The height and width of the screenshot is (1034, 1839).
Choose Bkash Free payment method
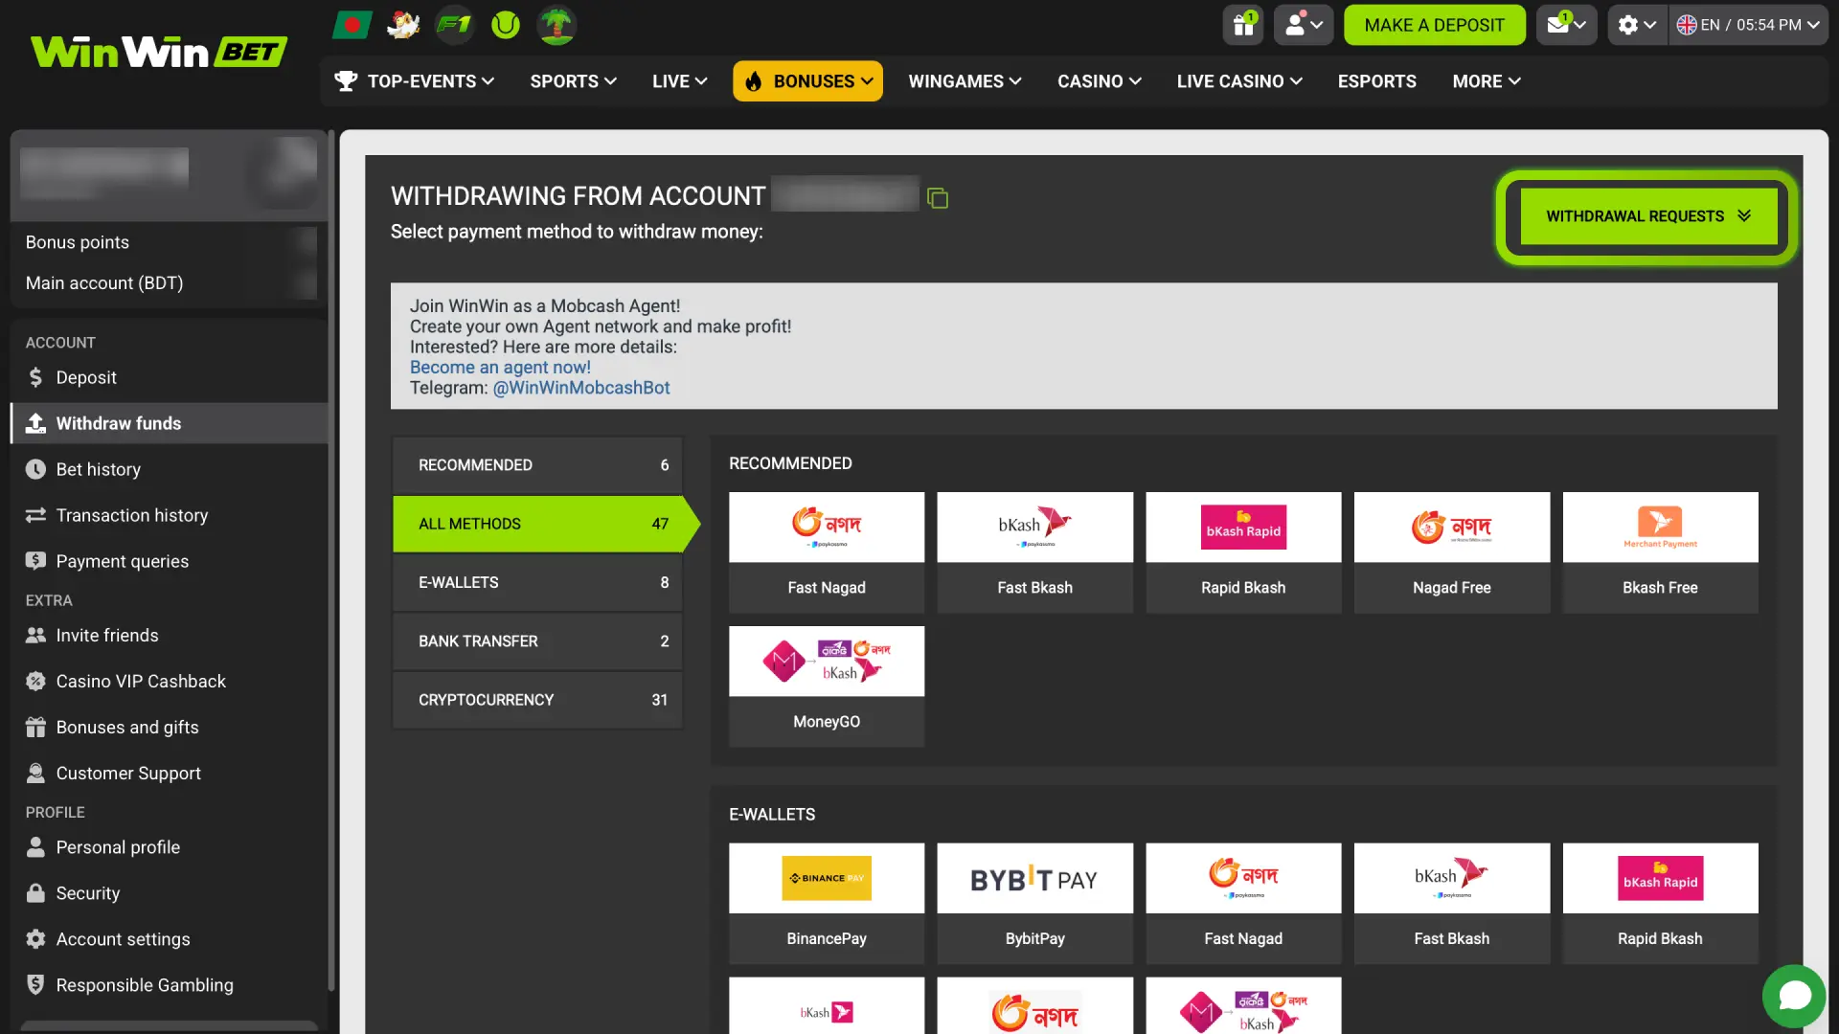tap(1660, 552)
